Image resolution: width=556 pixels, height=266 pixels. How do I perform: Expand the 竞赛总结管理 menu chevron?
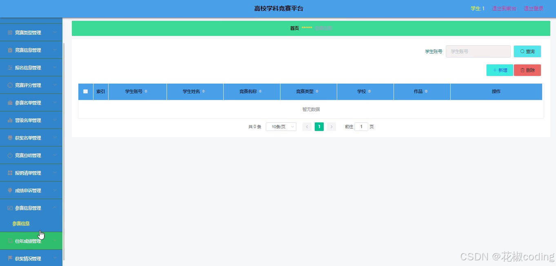click(x=56, y=155)
